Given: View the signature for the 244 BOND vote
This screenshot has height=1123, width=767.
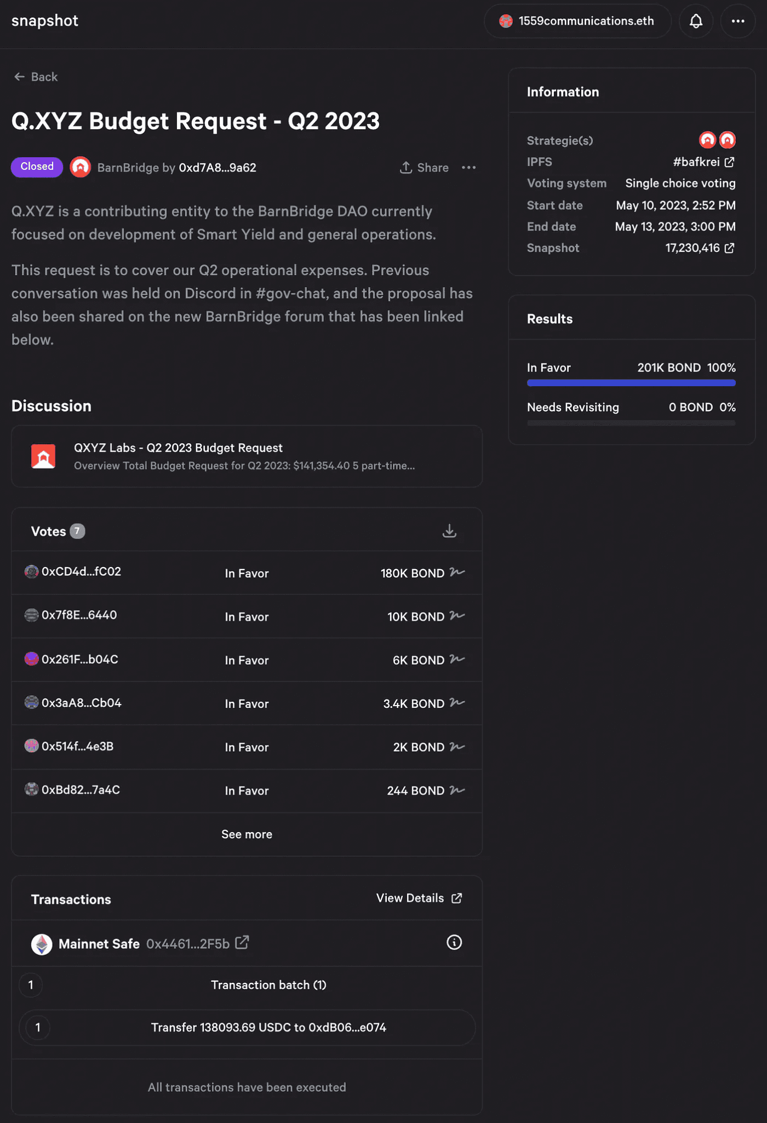Looking at the screenshot, I should point(457,790).
